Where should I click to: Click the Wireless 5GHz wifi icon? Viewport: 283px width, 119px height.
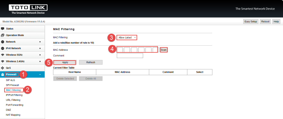tap(3, 55)
